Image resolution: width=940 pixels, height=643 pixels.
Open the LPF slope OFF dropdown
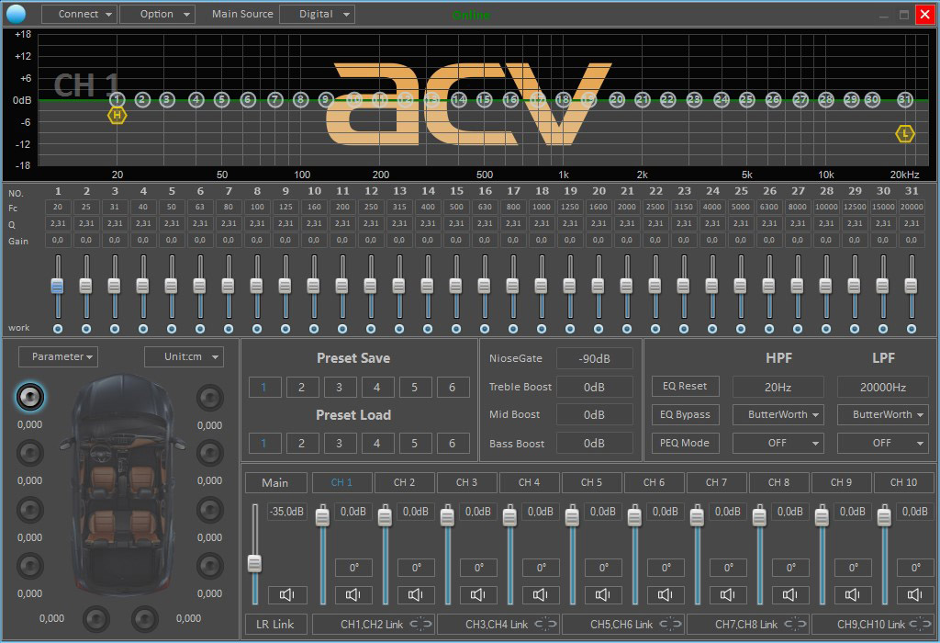[883, 444]
